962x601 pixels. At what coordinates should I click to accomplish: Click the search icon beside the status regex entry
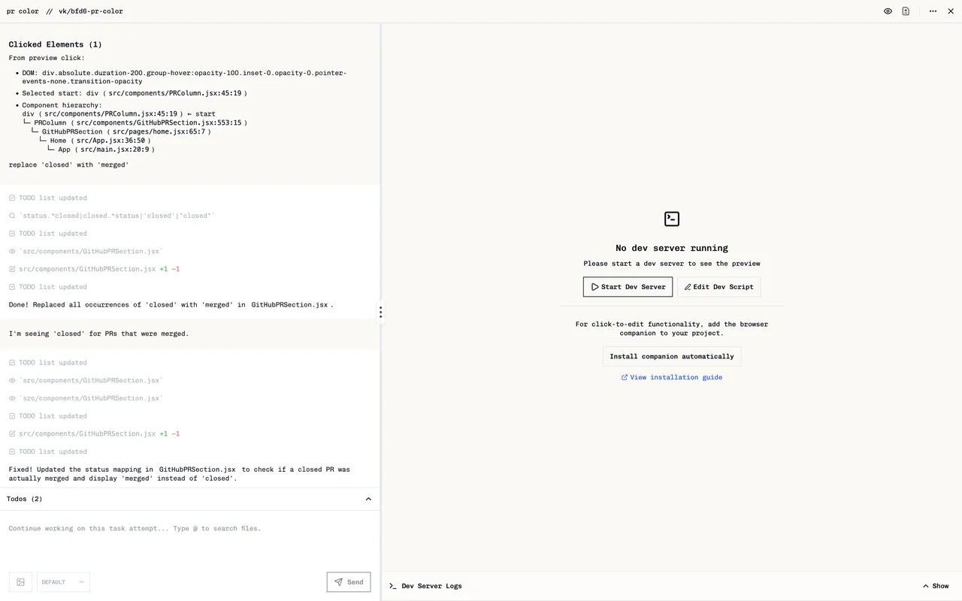point(12,216)
